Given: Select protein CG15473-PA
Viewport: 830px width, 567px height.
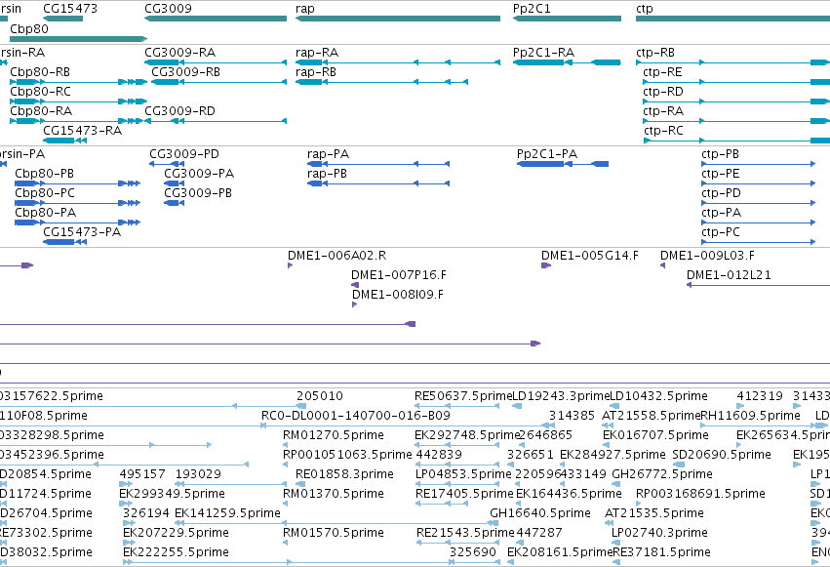Looking at the screenshot, I should point(82,232).
